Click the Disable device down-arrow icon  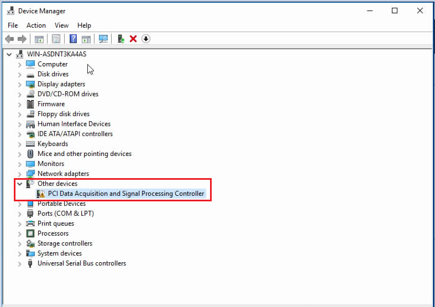point(146,39)
